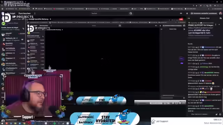Click Durchsuchen in the nested stream preview

tap(44, 26)
